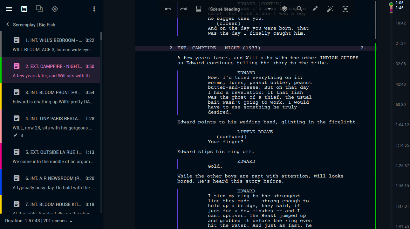Click the LITTLE BRAVE character name

pyautogui.click(x=255, y=132)
